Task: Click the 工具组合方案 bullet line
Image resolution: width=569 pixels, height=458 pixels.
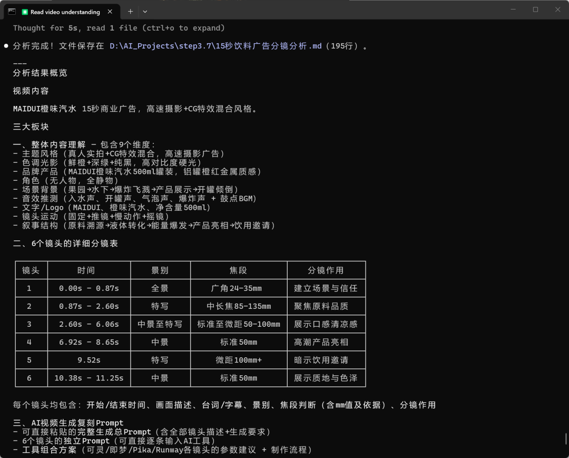Action: point(163,450)
